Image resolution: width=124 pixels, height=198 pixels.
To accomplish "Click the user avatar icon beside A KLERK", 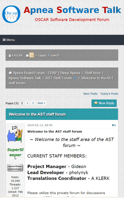I will (10, 56).
